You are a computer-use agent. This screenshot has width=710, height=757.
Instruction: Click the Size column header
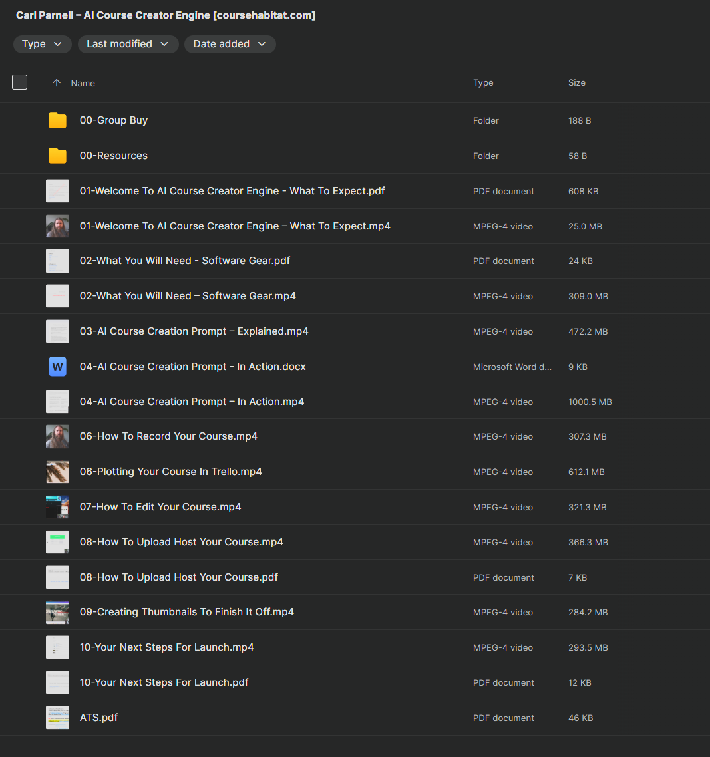tap(577, 83)
